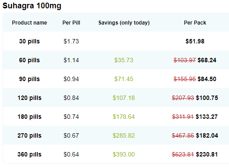Pick the 180 pills package

(x=29, y=117)
